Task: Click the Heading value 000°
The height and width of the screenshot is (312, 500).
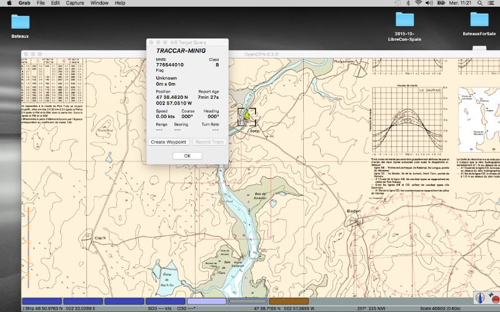Action: [213, 116]
